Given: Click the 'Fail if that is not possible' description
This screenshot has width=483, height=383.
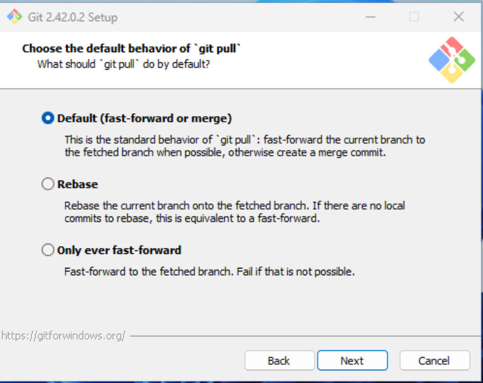Looking at the screenshot, I should click(209, 271).
